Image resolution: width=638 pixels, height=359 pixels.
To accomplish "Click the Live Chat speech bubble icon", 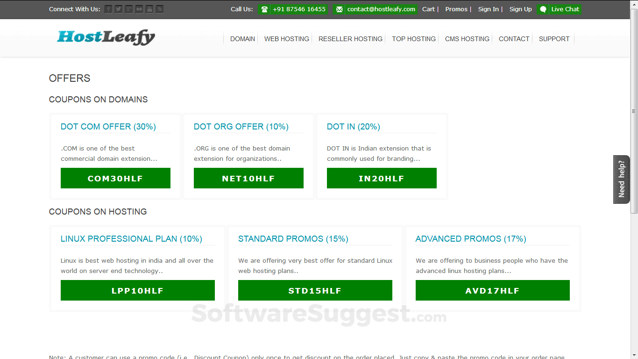I will (x=543, y=9).
